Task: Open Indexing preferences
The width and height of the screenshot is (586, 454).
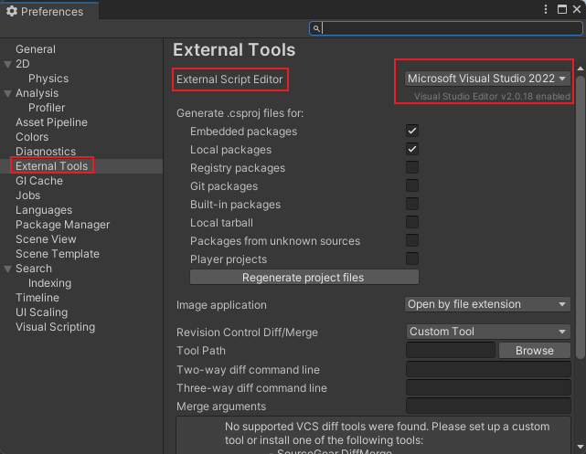Action: click(49, 283)
